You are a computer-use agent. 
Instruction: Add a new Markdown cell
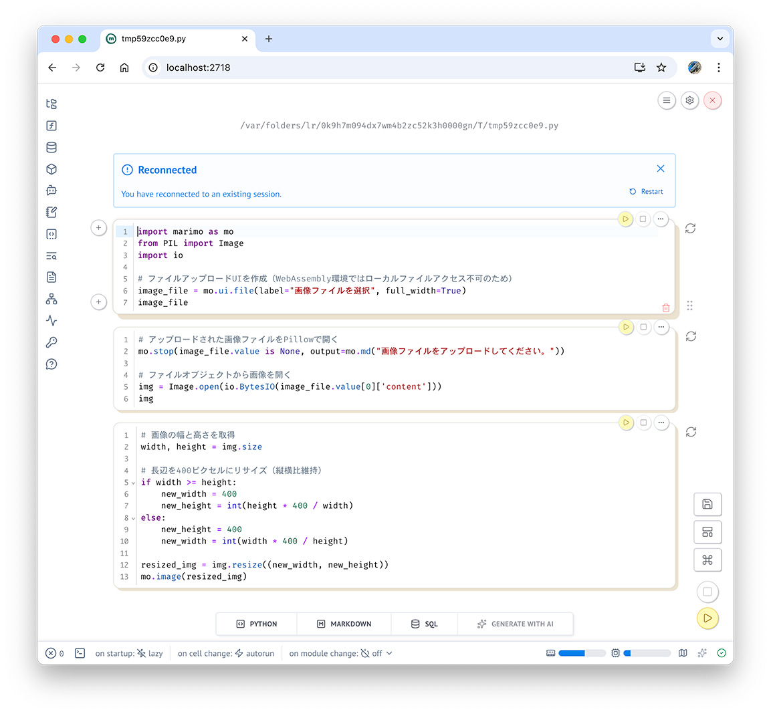(344, 624)
